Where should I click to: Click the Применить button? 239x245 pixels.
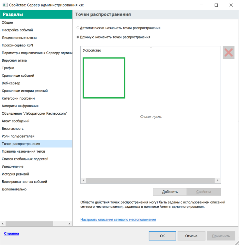(221, 236)
